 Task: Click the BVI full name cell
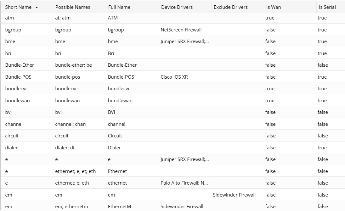pyautogui.click(x=111, y=112)
